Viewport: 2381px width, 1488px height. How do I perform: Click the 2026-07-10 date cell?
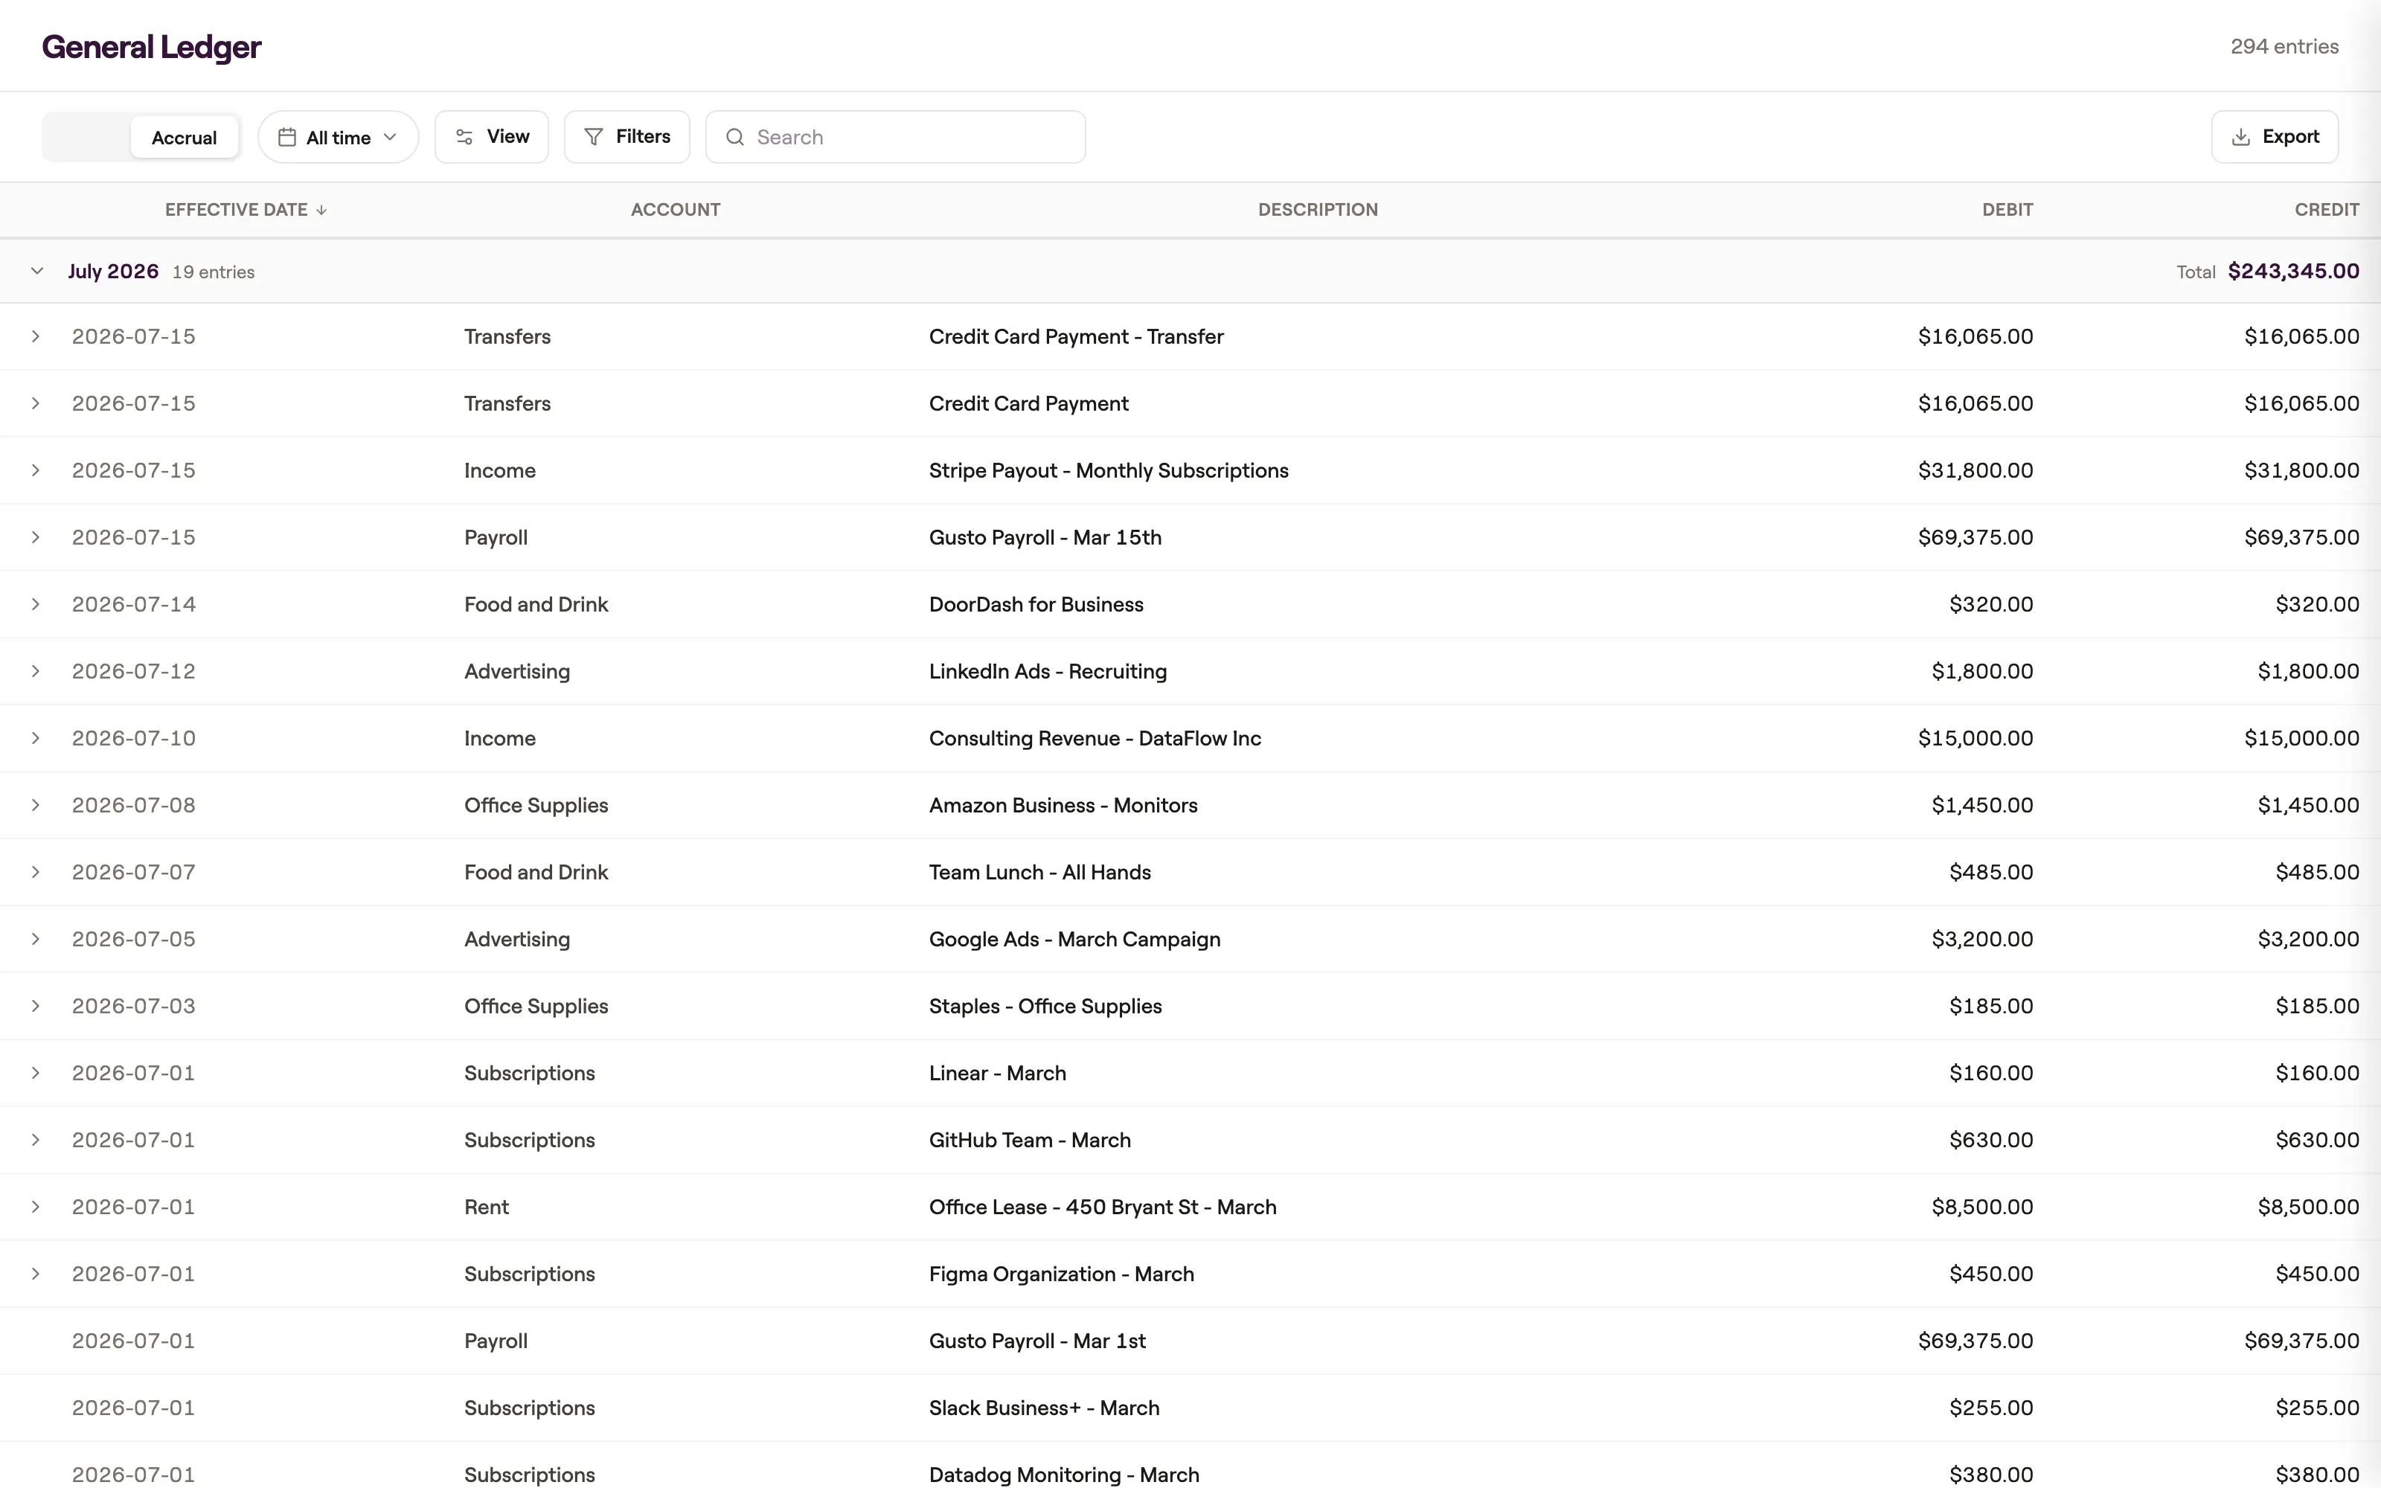coord(134,738)
